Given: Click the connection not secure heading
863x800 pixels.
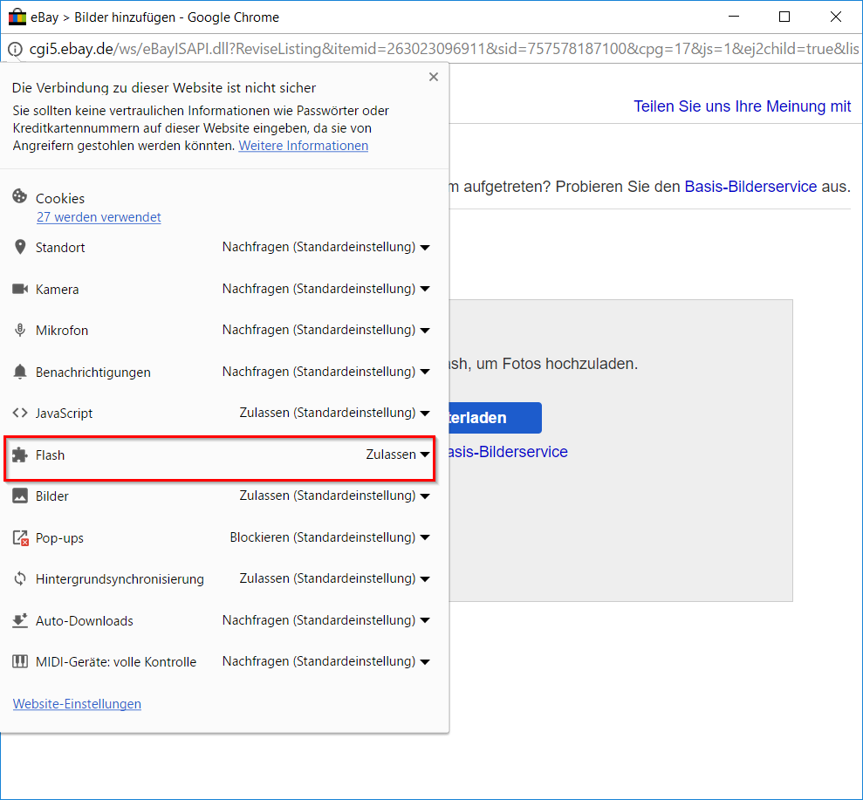Looking at the screenshot, I should (164, 88).
